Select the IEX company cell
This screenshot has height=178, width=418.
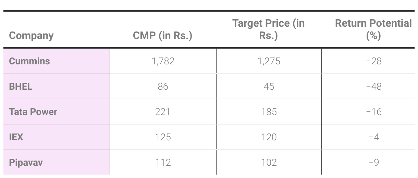(16, 137)
